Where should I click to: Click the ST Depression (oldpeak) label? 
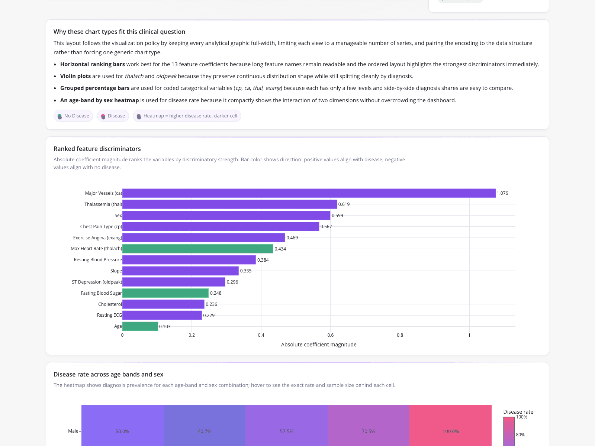[97, 282]
